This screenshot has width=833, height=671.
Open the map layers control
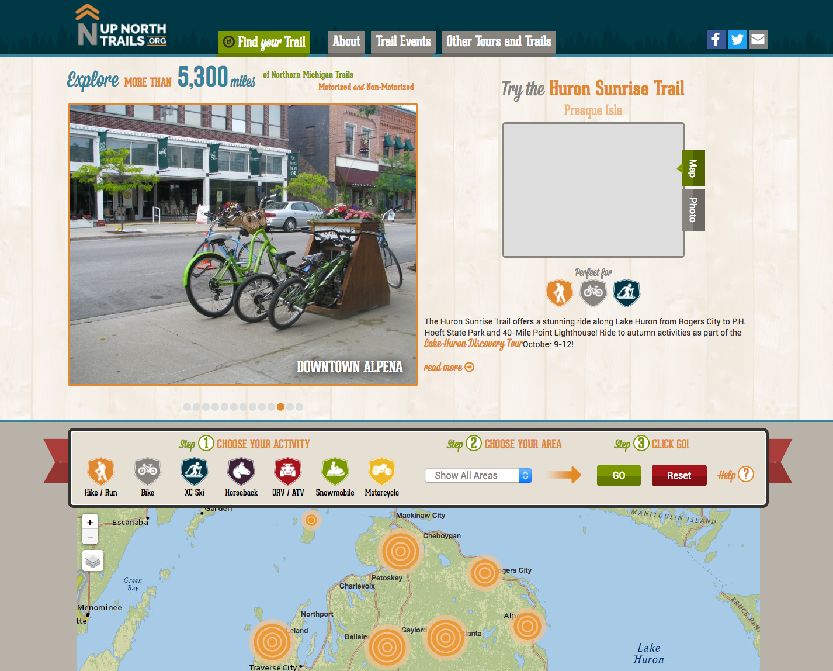(x=93, y=561)
